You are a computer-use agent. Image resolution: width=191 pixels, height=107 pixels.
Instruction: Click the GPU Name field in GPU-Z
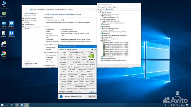(x=77, y=53)
